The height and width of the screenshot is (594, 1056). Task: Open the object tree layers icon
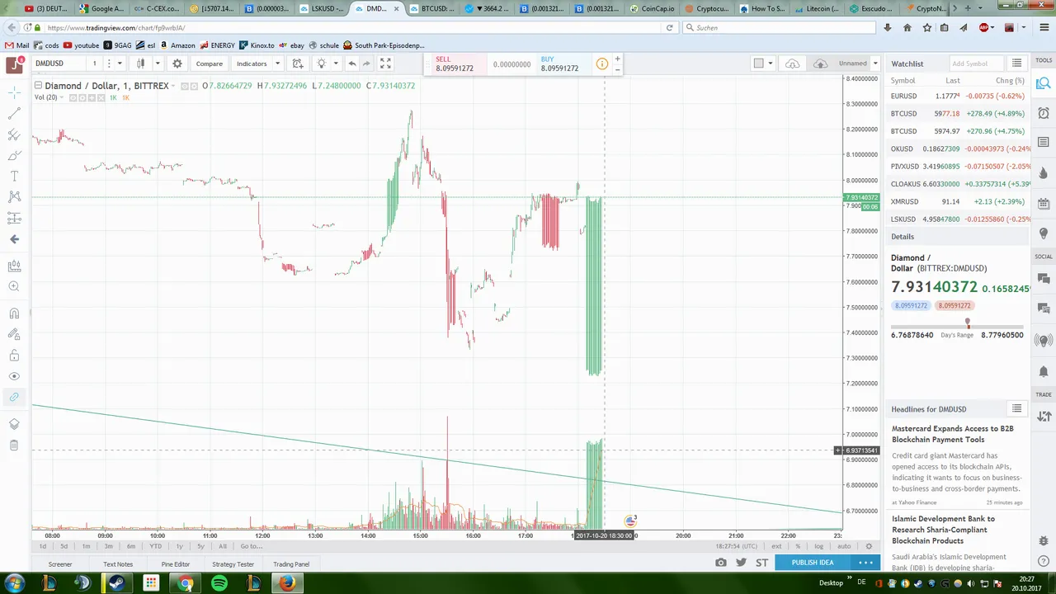point(14,424)
